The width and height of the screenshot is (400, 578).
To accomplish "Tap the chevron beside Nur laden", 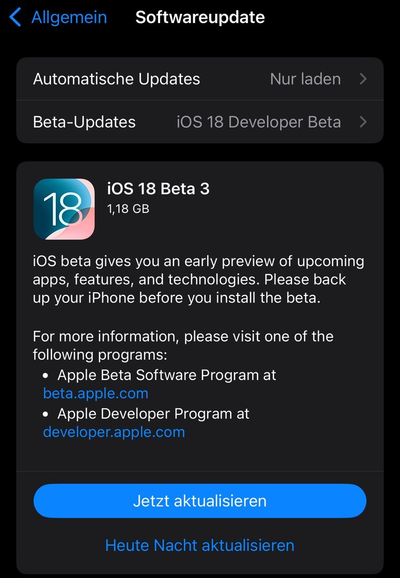I will 363,79.
